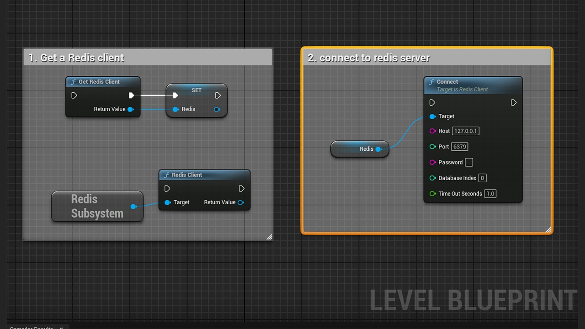Click Connect node input execution pin
The height and width of the screenshot is (329, 585).
(432, 102)
